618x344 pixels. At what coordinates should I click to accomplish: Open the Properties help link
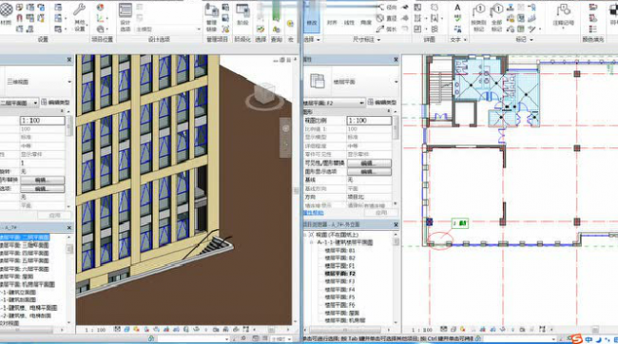point(314,213)
